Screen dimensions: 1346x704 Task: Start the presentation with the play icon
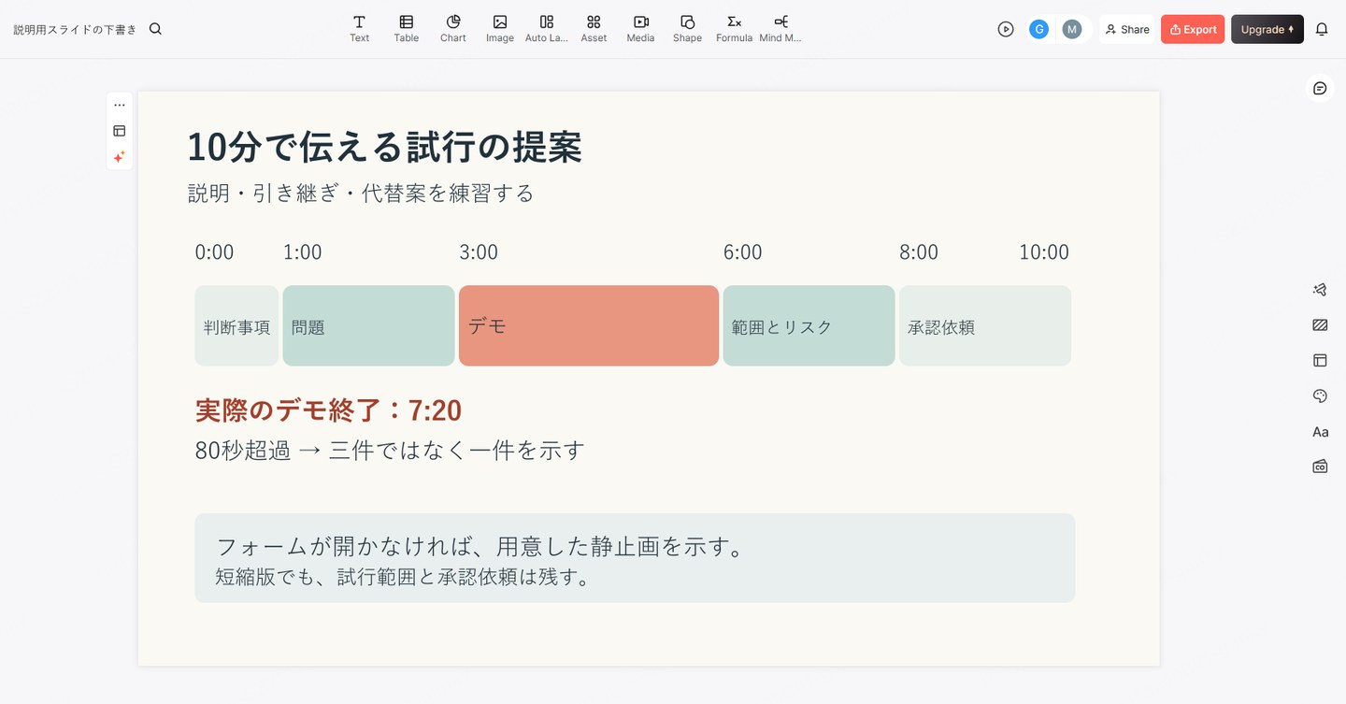1006,29
